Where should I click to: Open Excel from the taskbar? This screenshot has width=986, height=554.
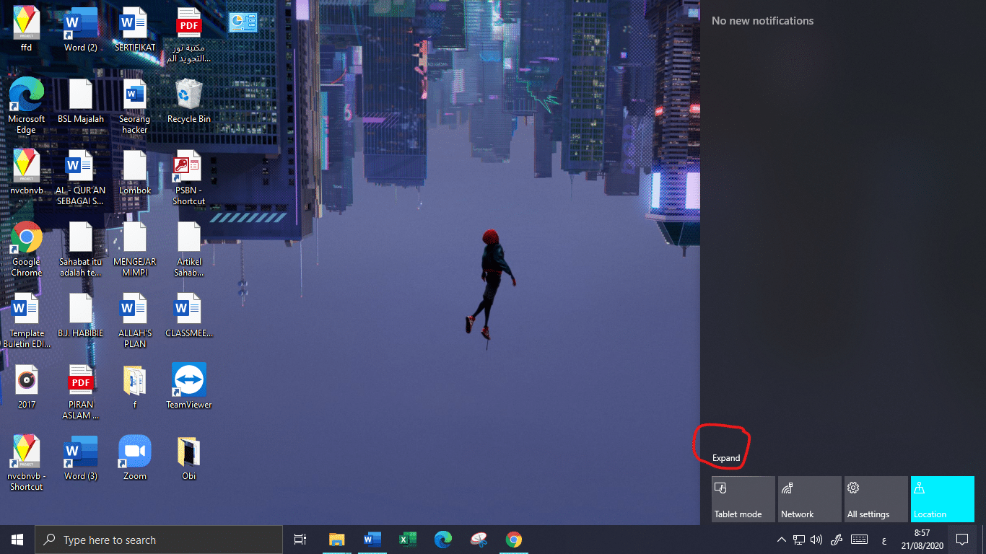(407, 540)
